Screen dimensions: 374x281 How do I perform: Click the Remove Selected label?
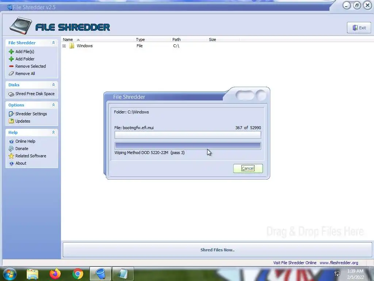pos(31,66)
